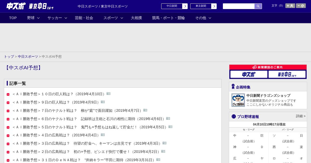Open the 東京新聞 link button
This screenshot has width=311, height=163.
[201, 6]
